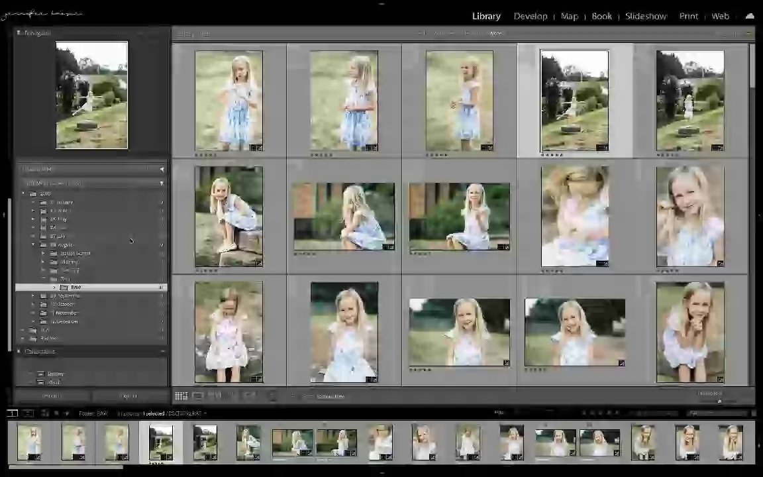Expand the RAW folder node
Image resolution: width=763 pixels, height=477 pixels.
point(54,288)
